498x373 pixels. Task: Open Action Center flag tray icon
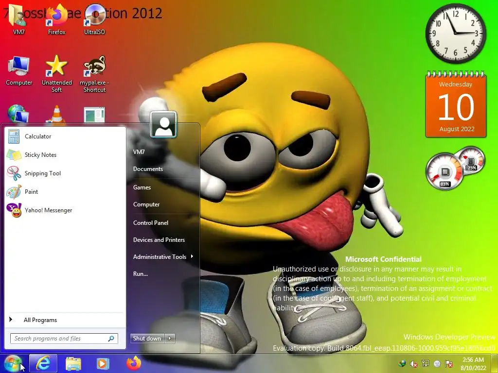point(449,364)
